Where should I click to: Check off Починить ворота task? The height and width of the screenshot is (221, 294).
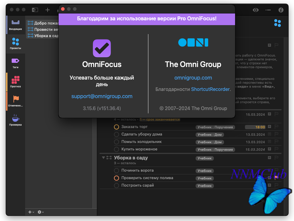click(x=116, y=170)
